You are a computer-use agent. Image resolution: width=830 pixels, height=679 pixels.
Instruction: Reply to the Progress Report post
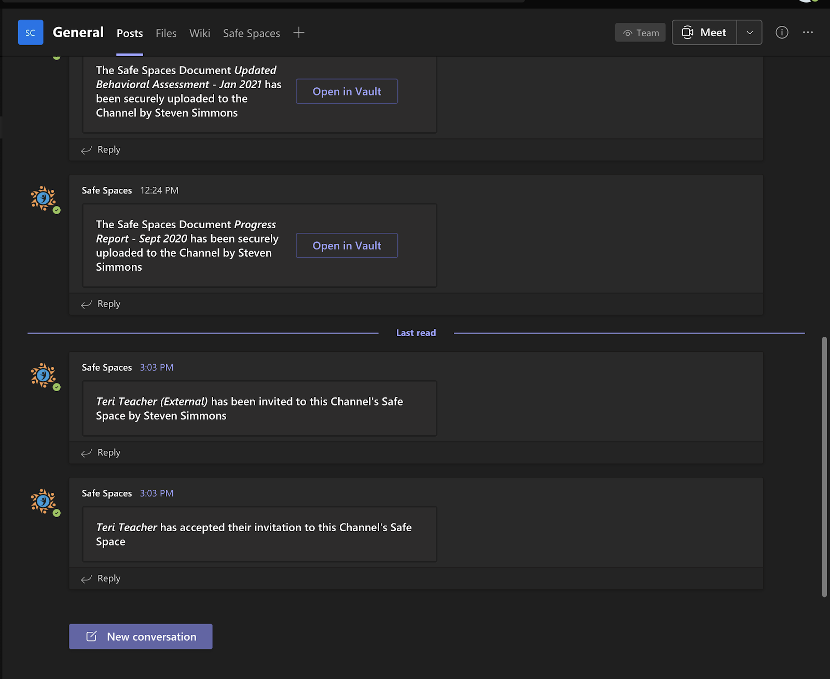(102, 304)
